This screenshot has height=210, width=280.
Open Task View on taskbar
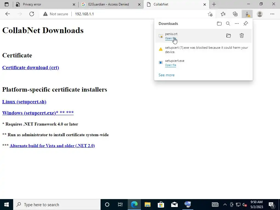click(x=120, y=205)
